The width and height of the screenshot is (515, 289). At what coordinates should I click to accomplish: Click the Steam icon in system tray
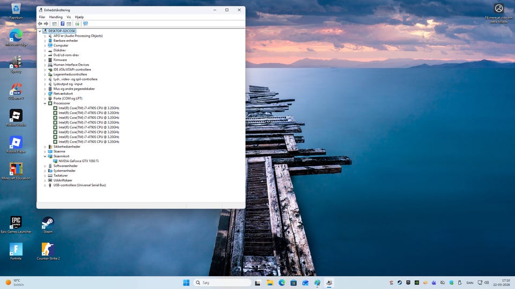[x=400, y=283]
